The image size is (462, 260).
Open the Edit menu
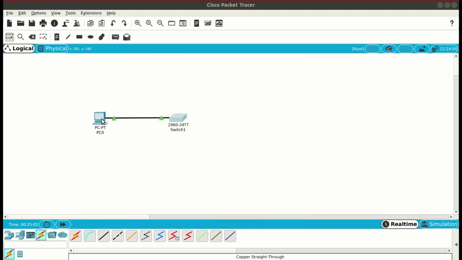tap(22, 13)
